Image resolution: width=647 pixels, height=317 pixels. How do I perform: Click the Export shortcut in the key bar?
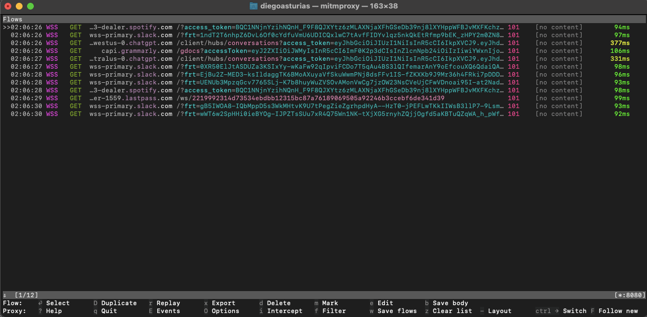tap(224, 303)
